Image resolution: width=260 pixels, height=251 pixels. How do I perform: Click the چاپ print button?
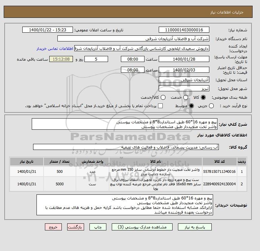coord(98,227)
